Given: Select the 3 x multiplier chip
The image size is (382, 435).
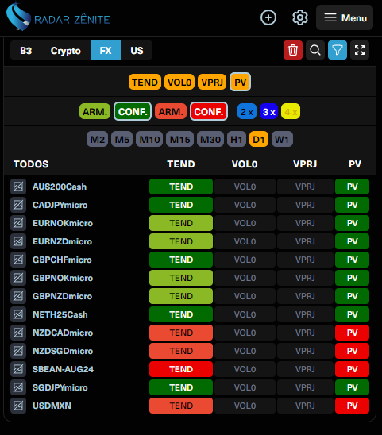Looking at the screenshot, I should tap(268, 111).
